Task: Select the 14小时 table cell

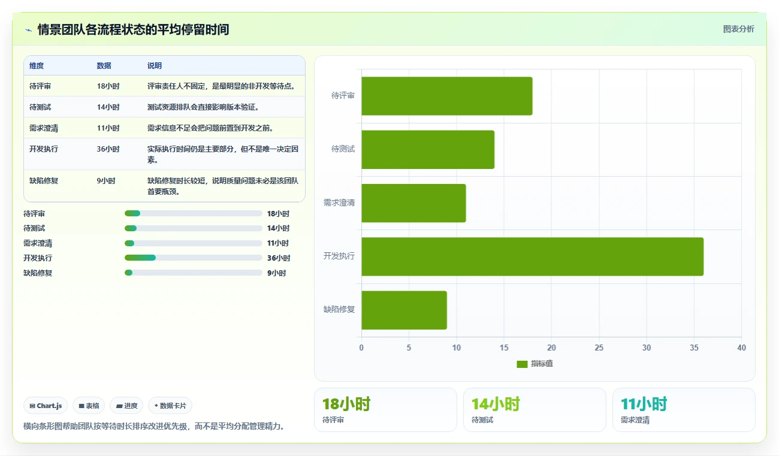Action: pyautogui.click(x=117, y=107)
